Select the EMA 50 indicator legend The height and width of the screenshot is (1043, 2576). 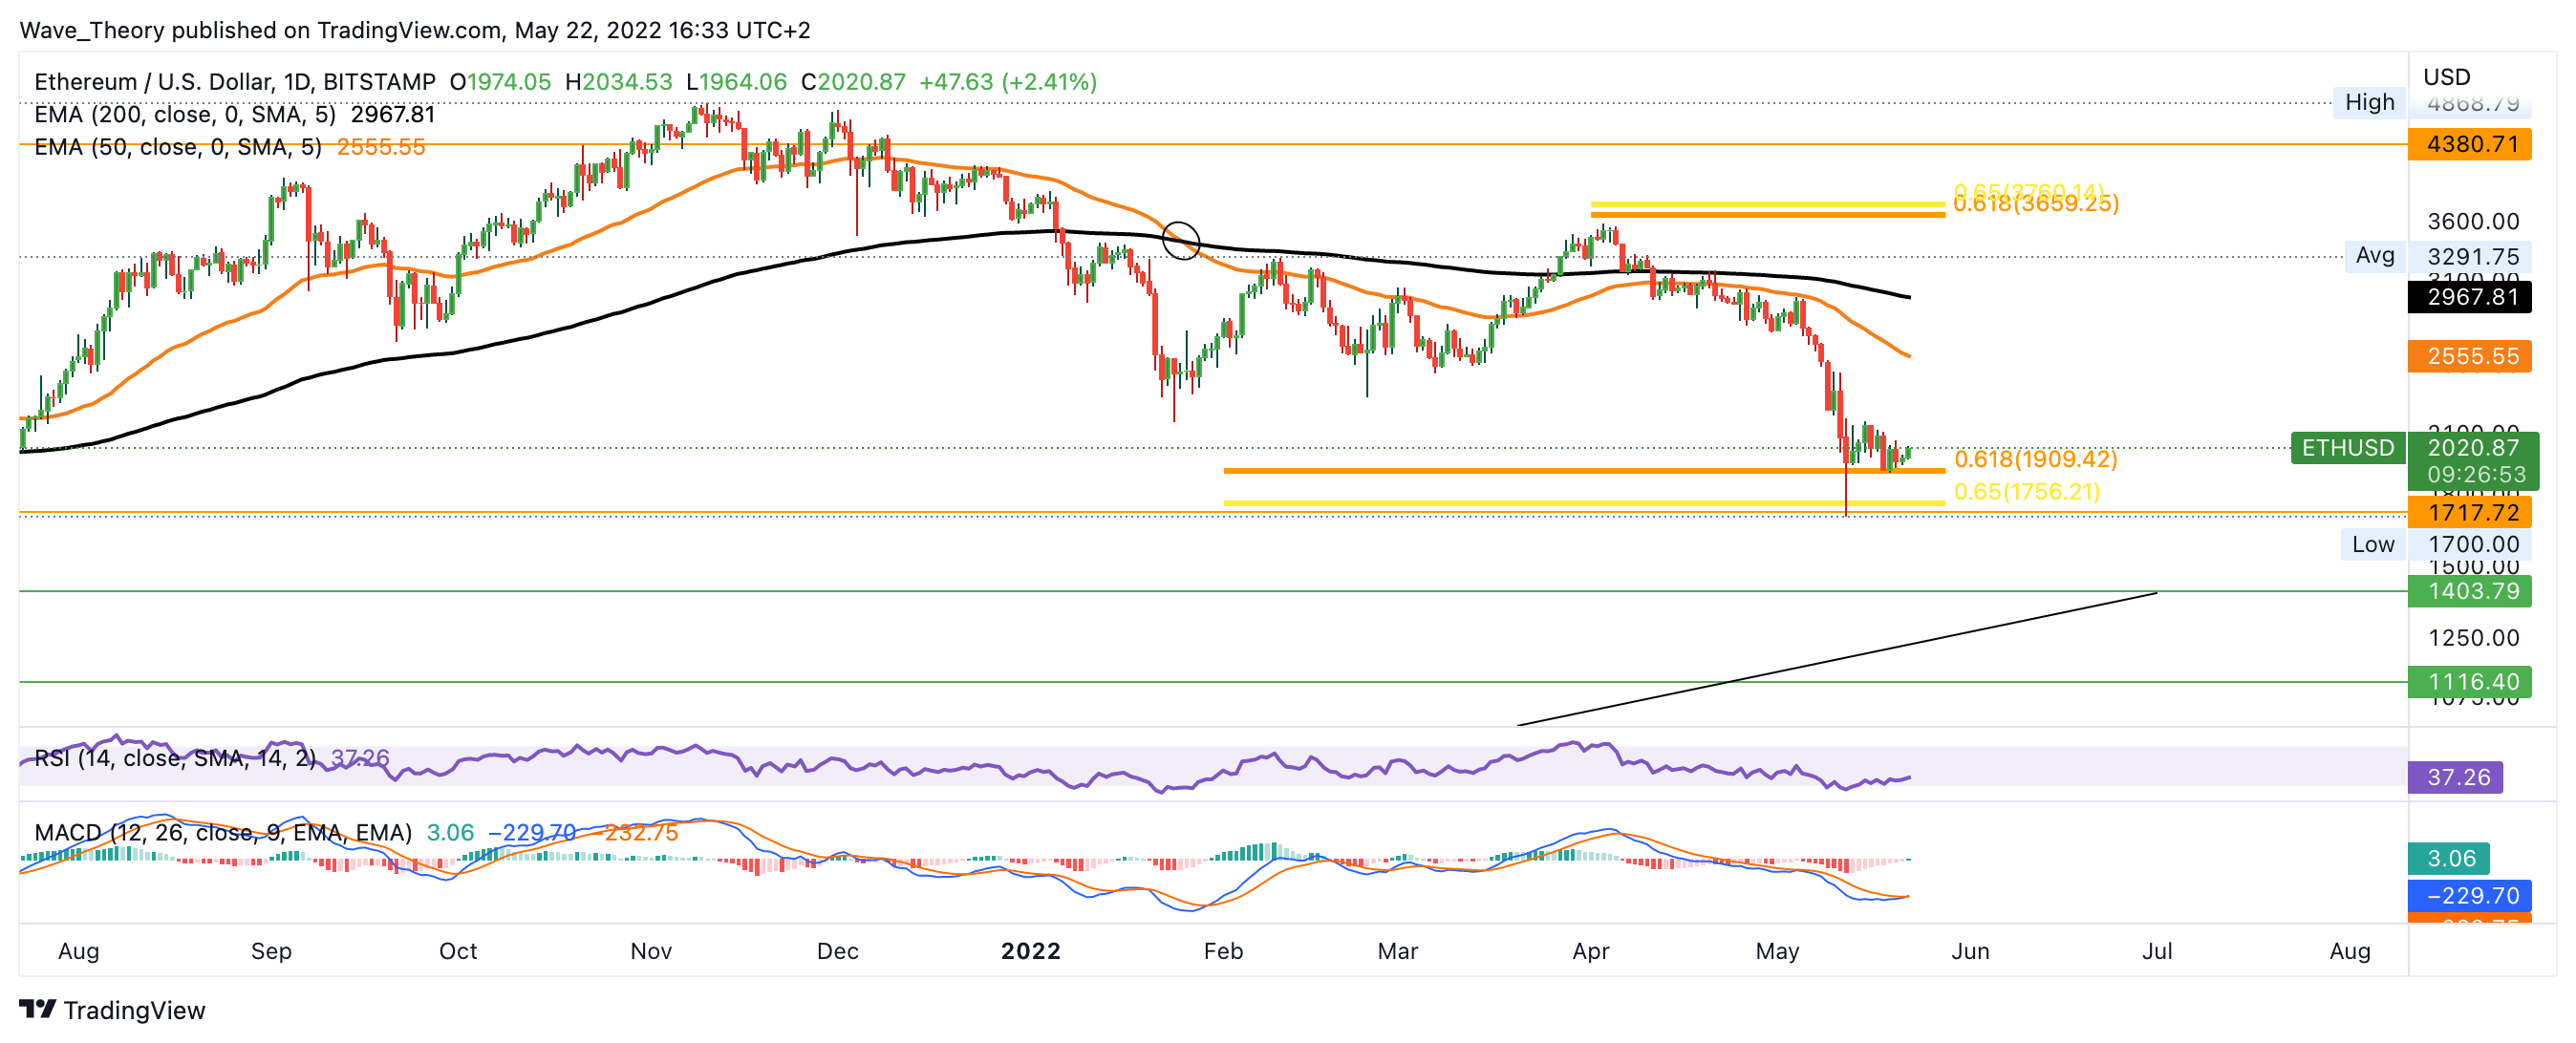click(x=178, y=147)
